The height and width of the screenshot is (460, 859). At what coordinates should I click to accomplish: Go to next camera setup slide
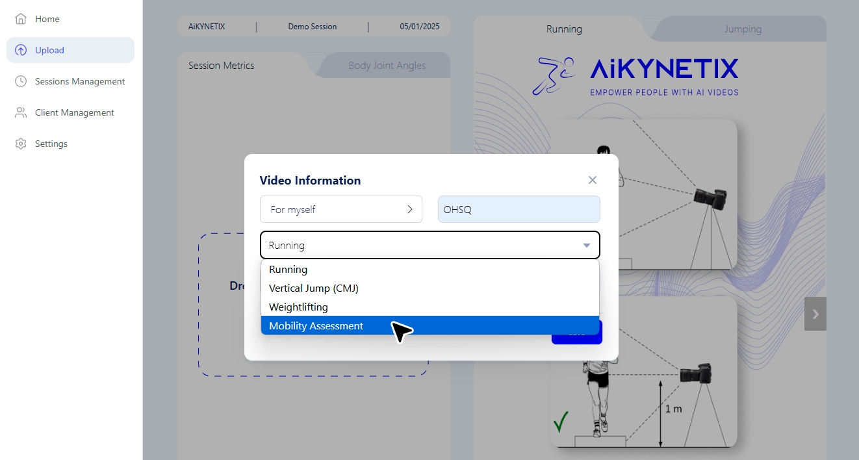click(815, 314)
